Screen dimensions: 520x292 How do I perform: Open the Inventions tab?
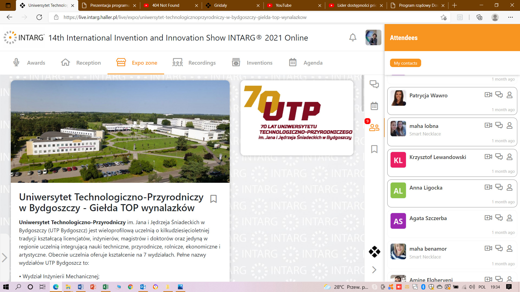pos(252,63)
